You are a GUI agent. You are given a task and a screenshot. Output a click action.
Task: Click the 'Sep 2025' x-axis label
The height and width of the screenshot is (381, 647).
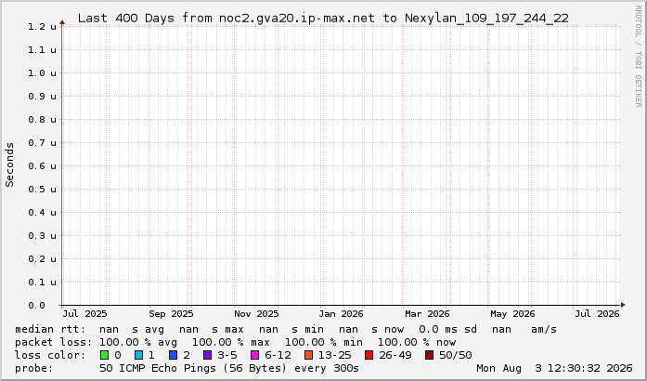point(171,314)
